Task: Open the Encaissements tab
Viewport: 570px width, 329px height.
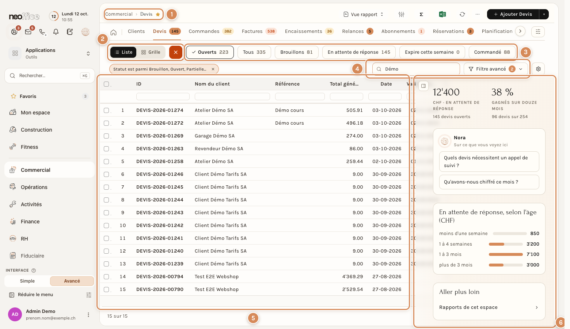Action: click(309, 31)
